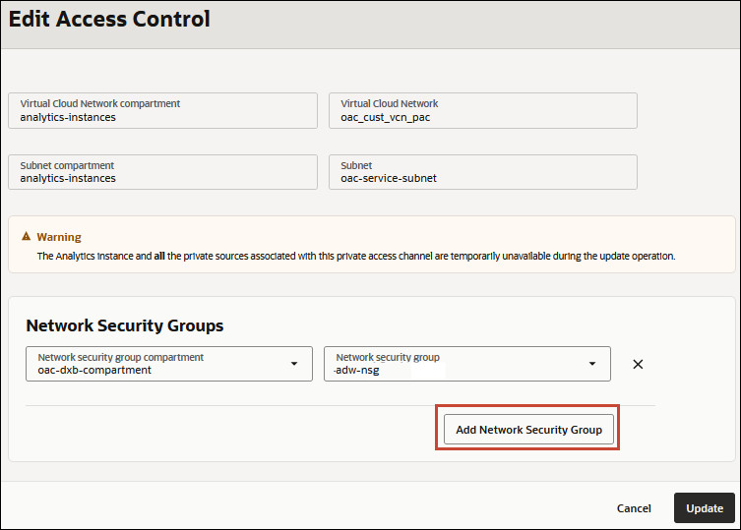Open the Network security group dropdown arrow
This screenshot has width=741, height=530.
(591, 364)
